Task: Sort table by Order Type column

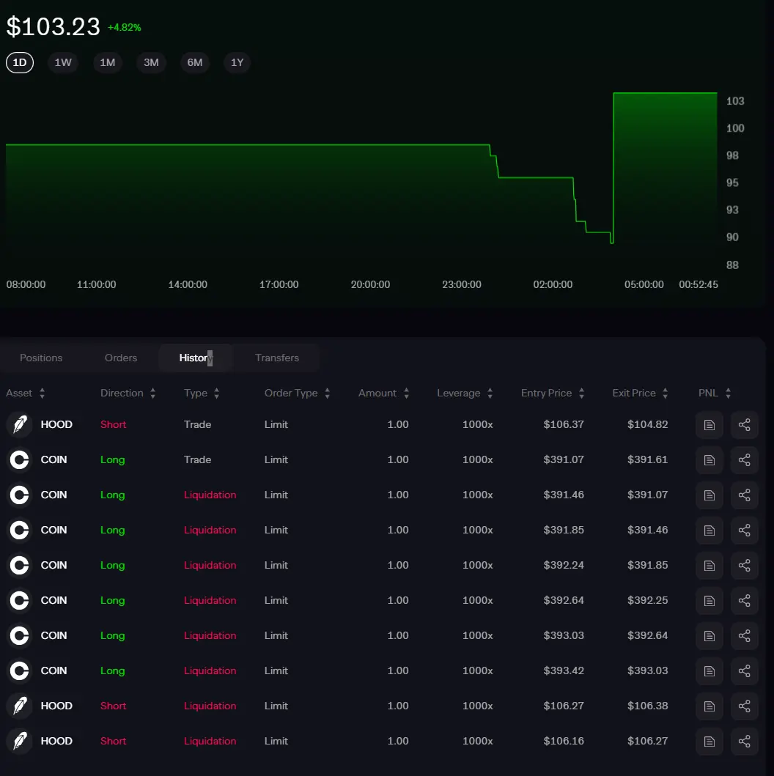Action: coord(298,393)
